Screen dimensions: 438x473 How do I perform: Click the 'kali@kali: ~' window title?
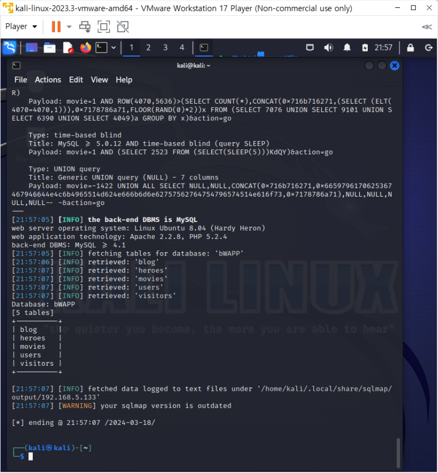[x=193, y=66]
